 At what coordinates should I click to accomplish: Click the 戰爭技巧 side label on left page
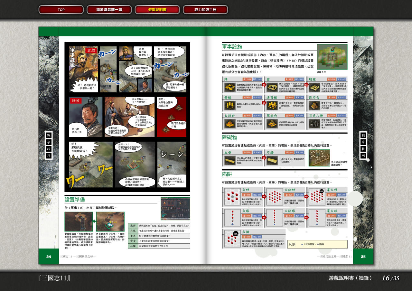[49, 146]
